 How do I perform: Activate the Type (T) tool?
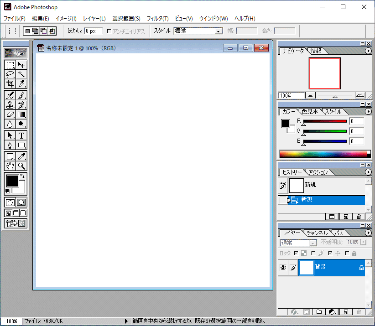click(21, 135)
